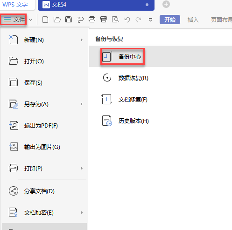The height and width of the screenshot is (230, 232).
Task: Click the print preview magnifier icon
Action: click(x=115, y=20)
